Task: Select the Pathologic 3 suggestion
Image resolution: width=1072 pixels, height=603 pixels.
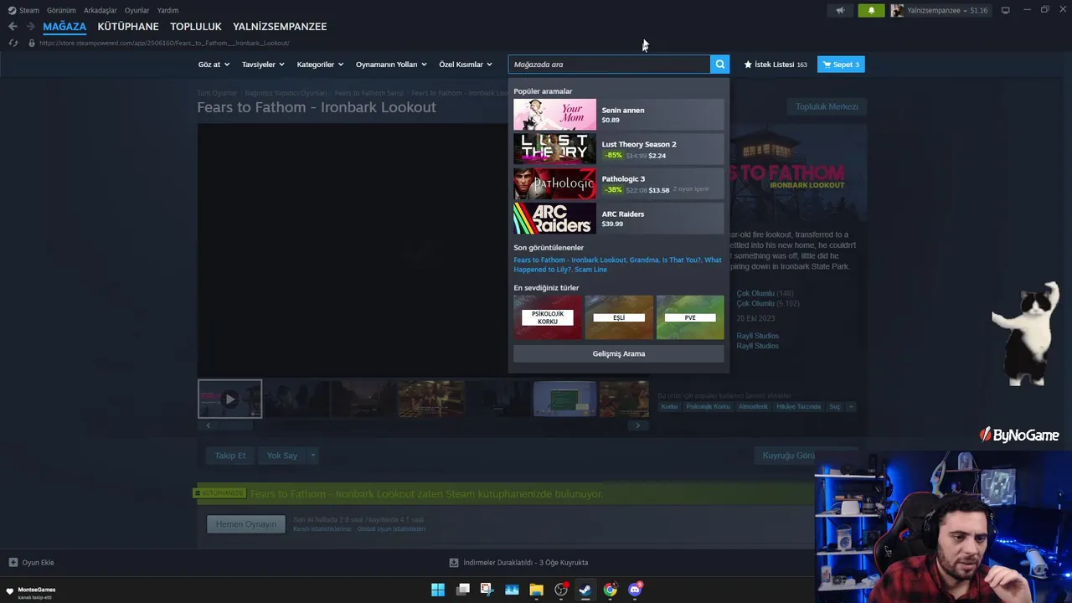Action: (x=619, y=184)
